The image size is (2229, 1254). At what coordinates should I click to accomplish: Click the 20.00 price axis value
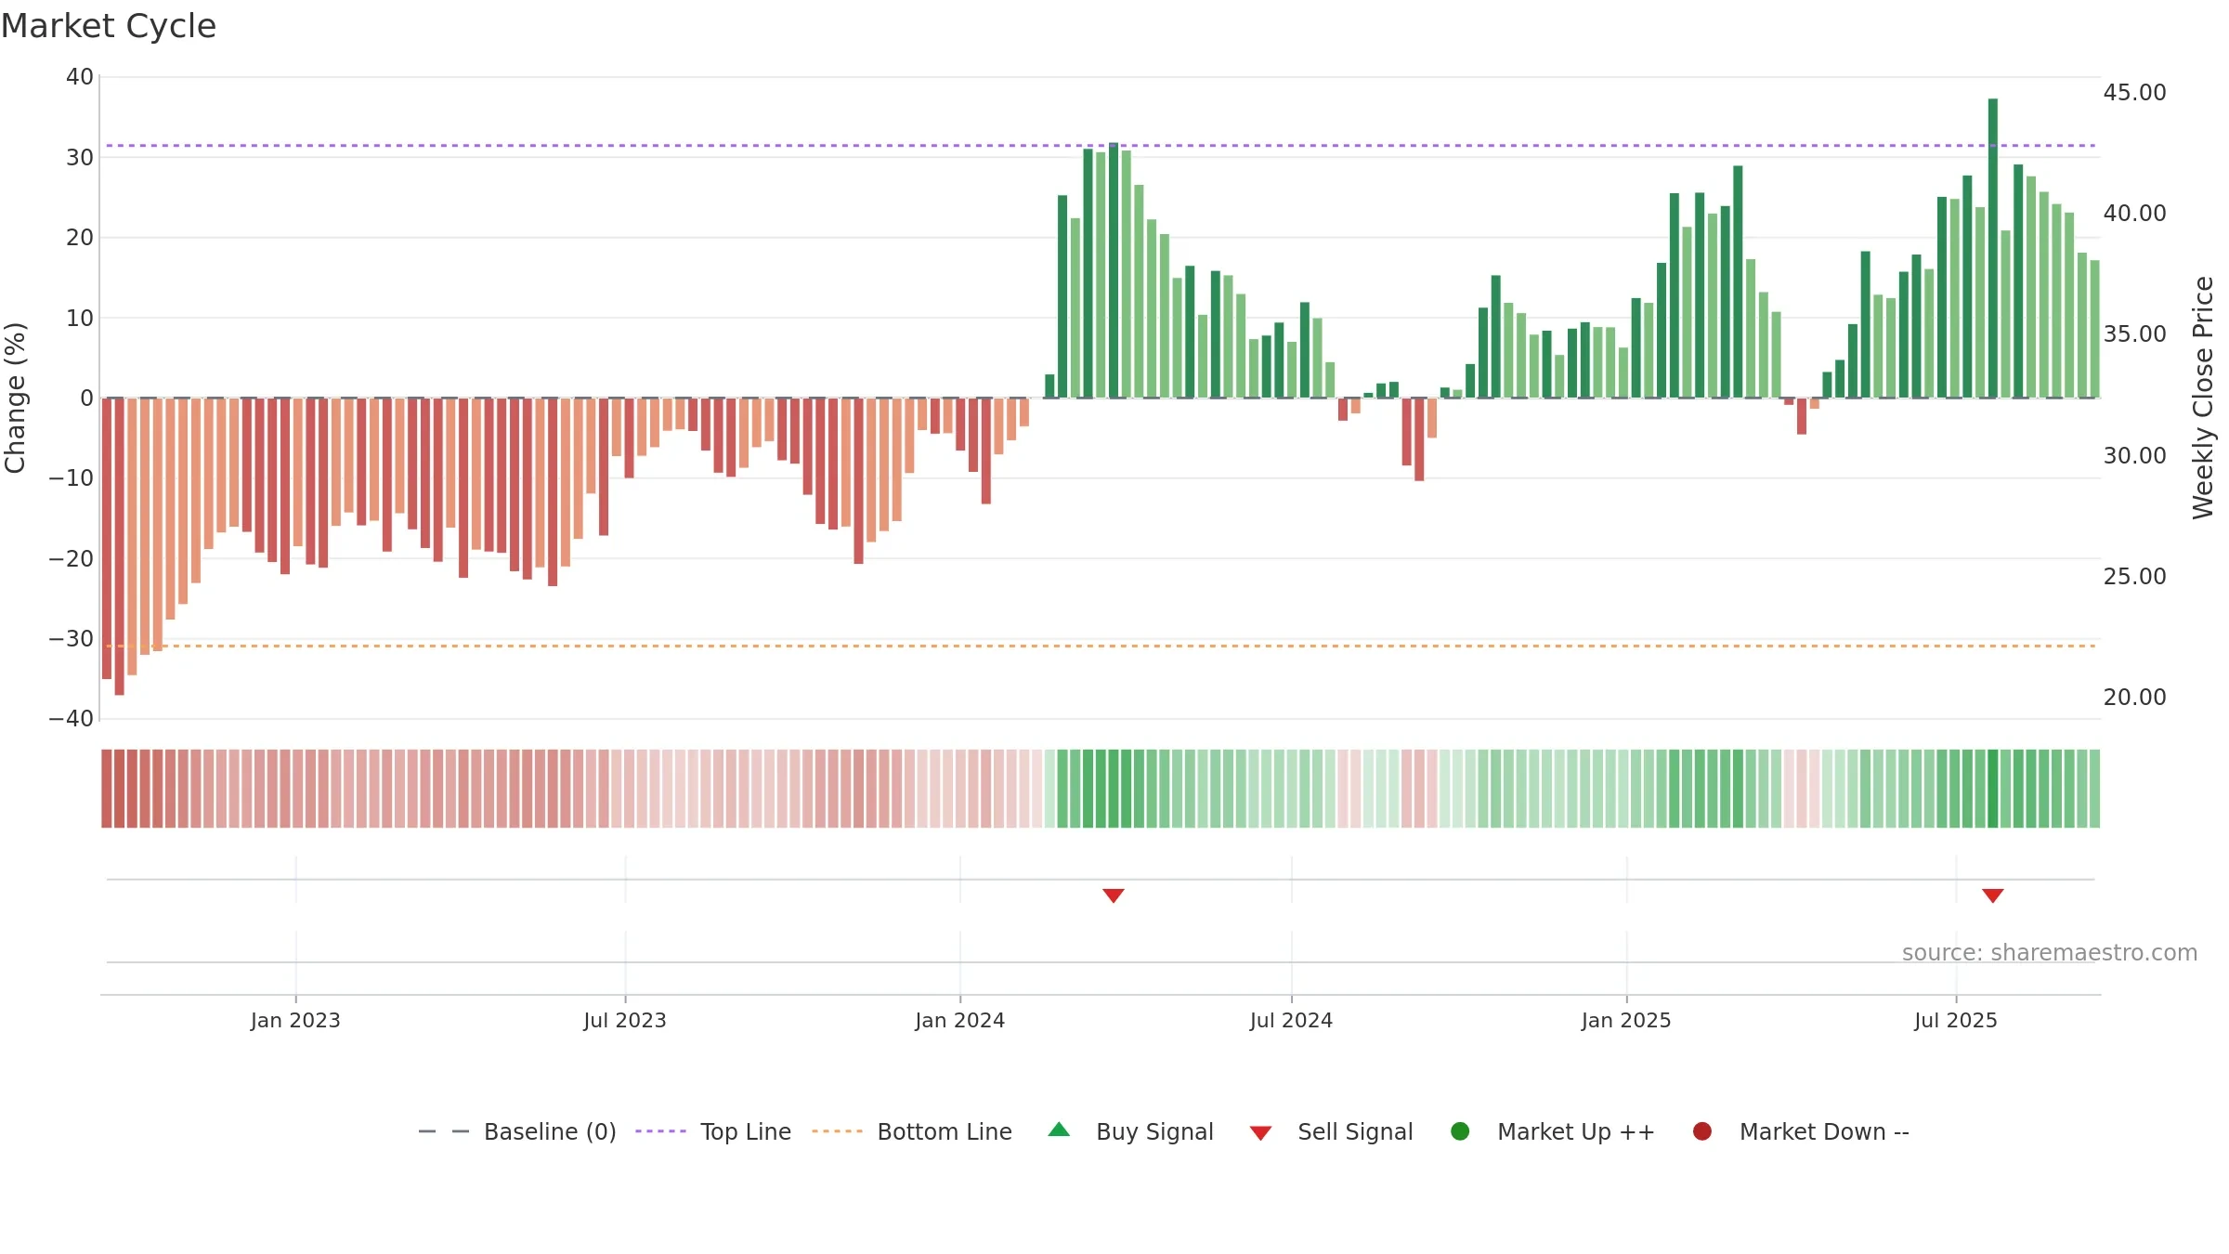tap(2134, 697)
